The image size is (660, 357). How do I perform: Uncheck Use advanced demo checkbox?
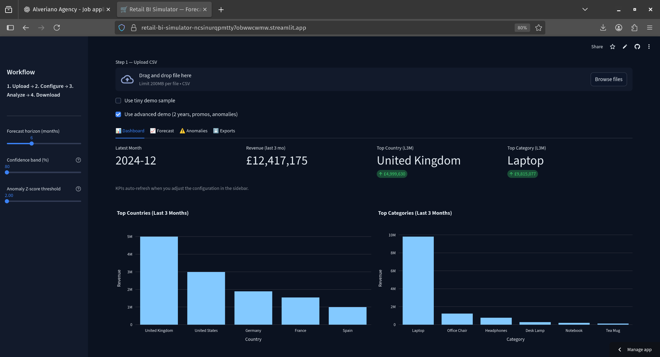pyautogui.click(x=118, y=114)
